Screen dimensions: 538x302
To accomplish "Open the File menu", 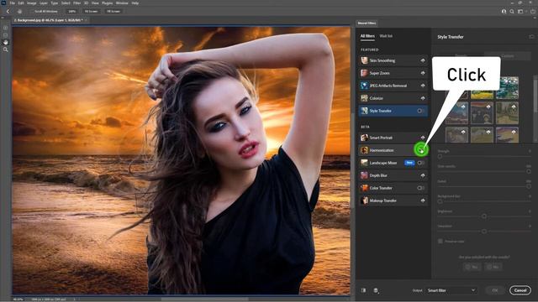I will [x=12, y=3].
